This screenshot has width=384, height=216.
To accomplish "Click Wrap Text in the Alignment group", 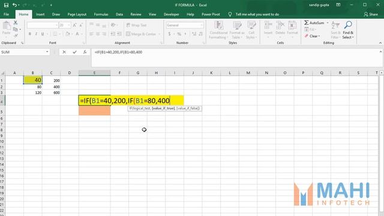I will coord(136,25).
